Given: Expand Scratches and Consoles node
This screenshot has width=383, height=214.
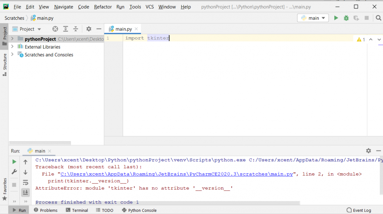Looking at the screenshot, I should [x=12, y=54].
